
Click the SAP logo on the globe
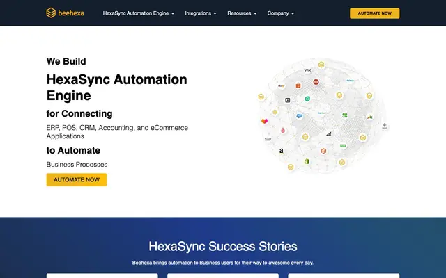[268, 139]
